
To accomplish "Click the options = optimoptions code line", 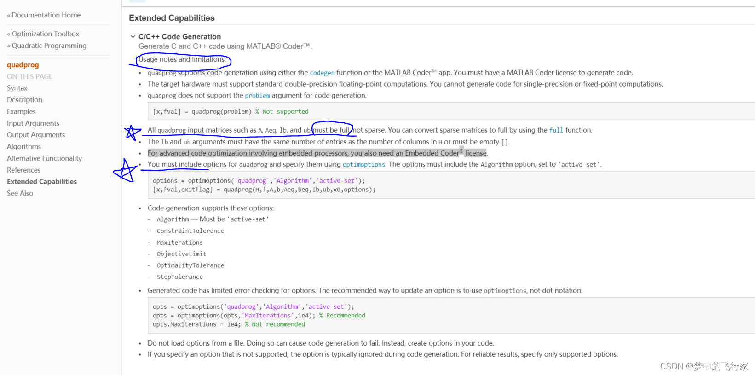I will [x=259, y=181].
